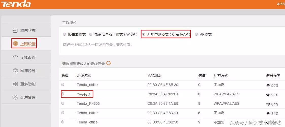Select AP模式 work mode
The height and width of the screenshot is (127, 285).
[x=196, y=34]
